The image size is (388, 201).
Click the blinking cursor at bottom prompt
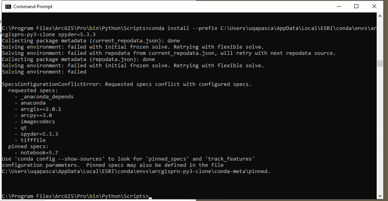coord(150,198)
